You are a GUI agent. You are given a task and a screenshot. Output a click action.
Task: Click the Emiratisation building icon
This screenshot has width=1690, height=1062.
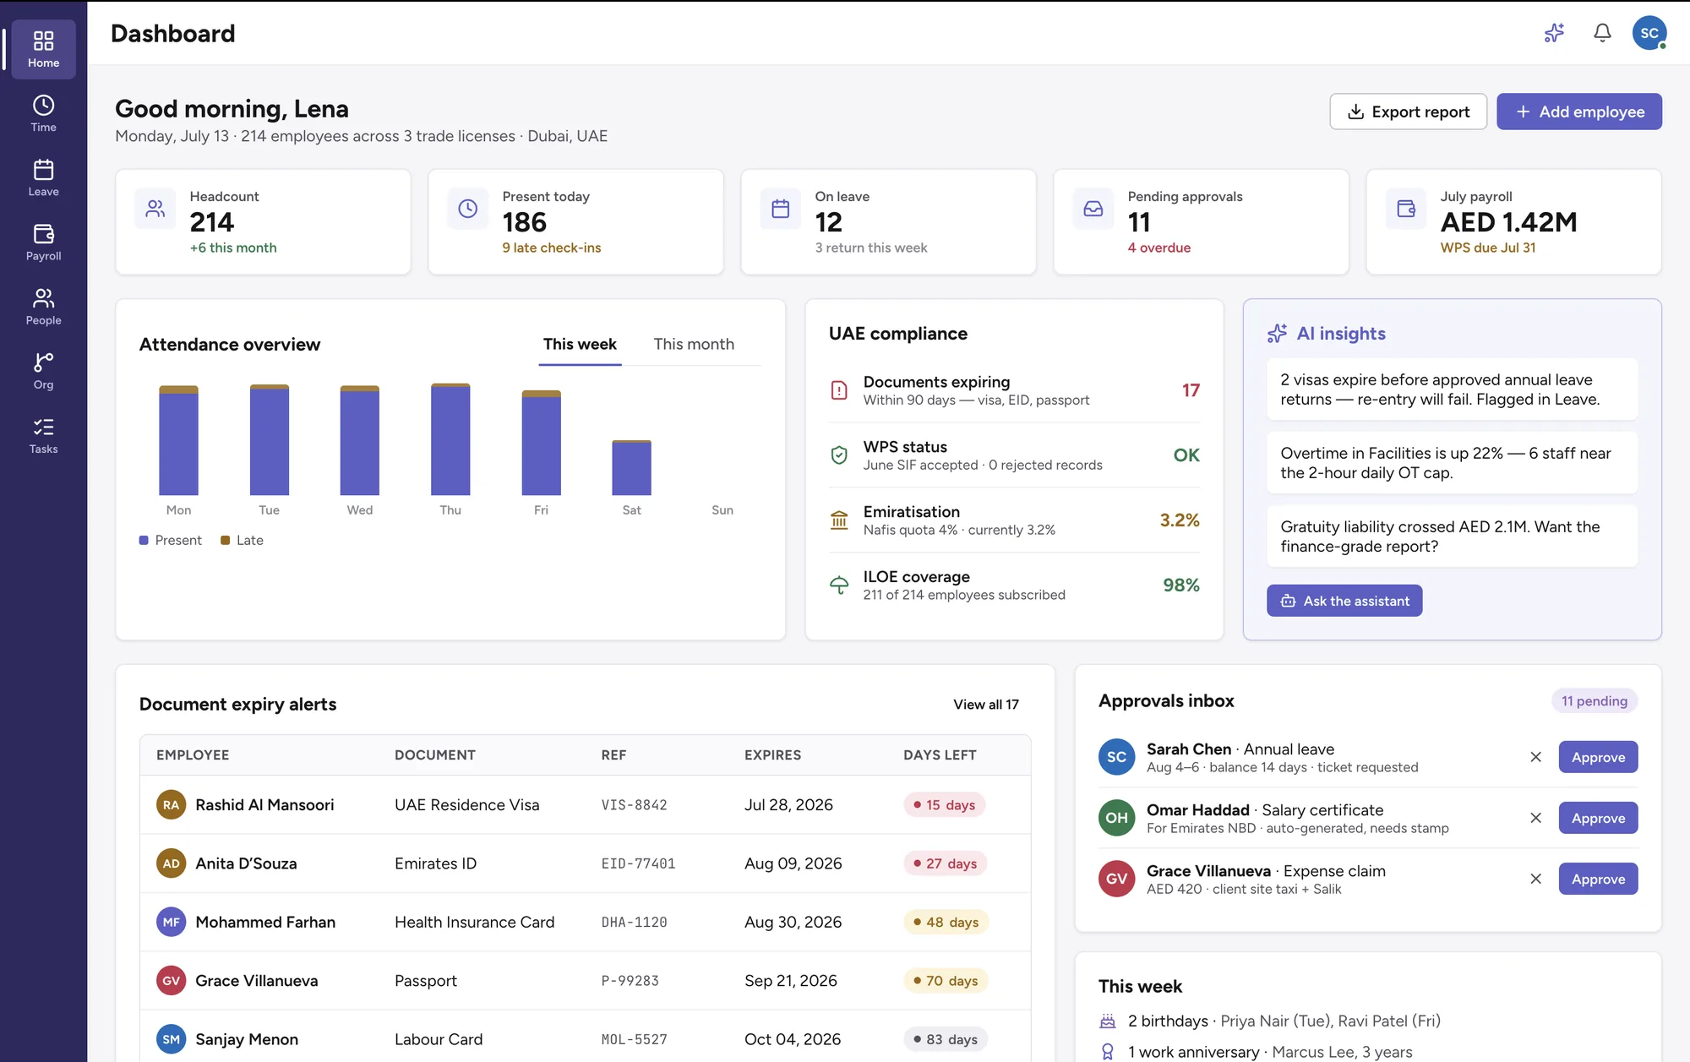(x=839, y=520)
